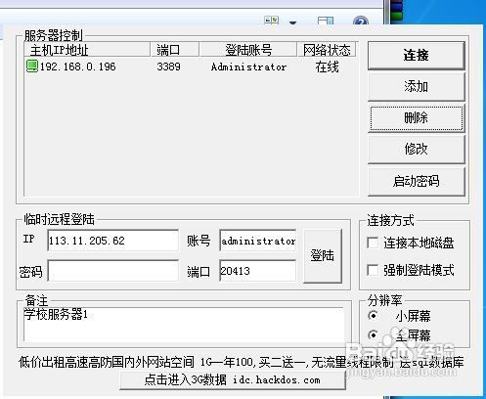Select the 全屏幕 resolution radio button

click(x=373, y=334)
